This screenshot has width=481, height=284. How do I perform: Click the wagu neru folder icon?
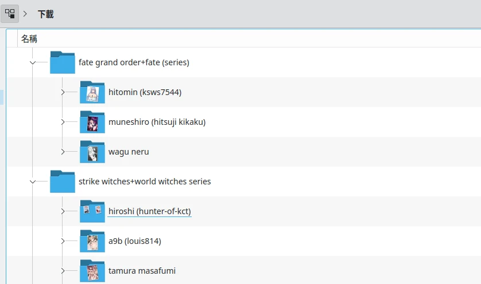coord(92,152)
